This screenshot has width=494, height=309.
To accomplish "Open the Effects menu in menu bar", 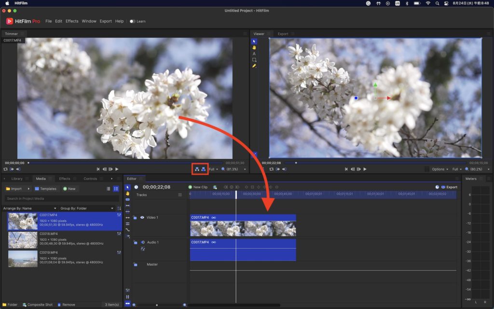I will (x=72, y=21).
